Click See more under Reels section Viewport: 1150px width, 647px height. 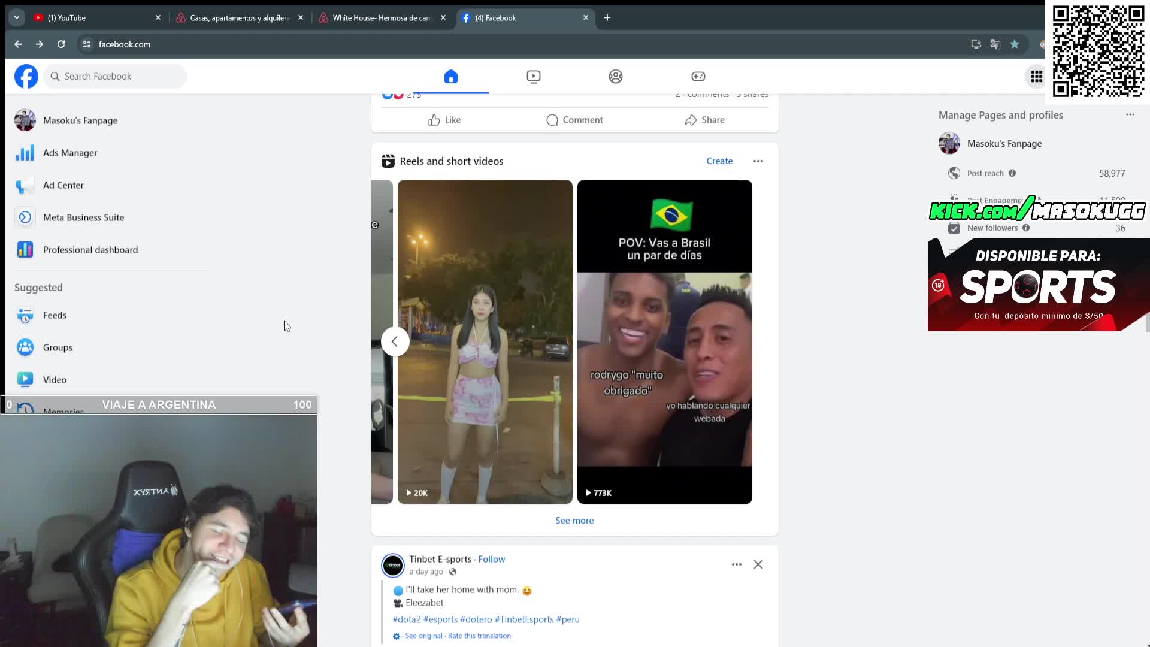click(x=574, y=520)
